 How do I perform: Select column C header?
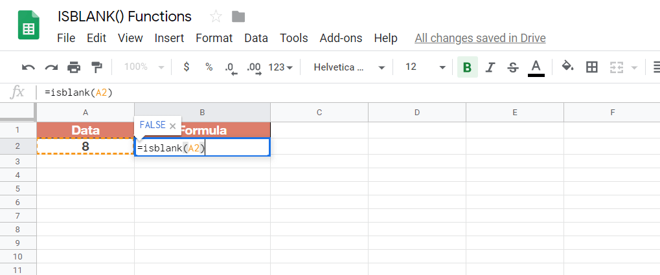tap(319, 113)
